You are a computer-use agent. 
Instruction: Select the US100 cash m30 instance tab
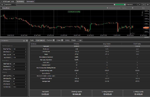click(x=8, y=1)
